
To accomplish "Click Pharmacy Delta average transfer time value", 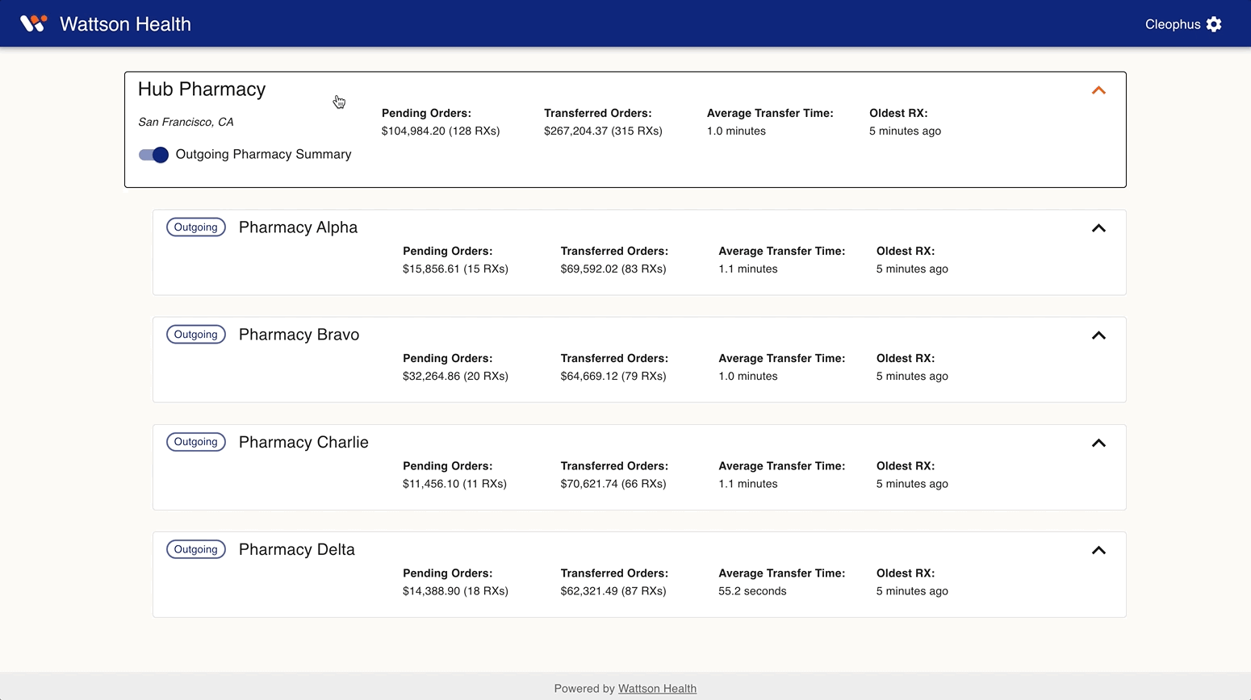I will 752,591.
